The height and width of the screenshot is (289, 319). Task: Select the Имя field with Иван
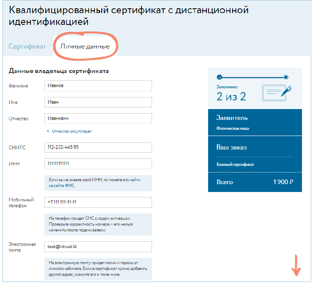(98, 102)
